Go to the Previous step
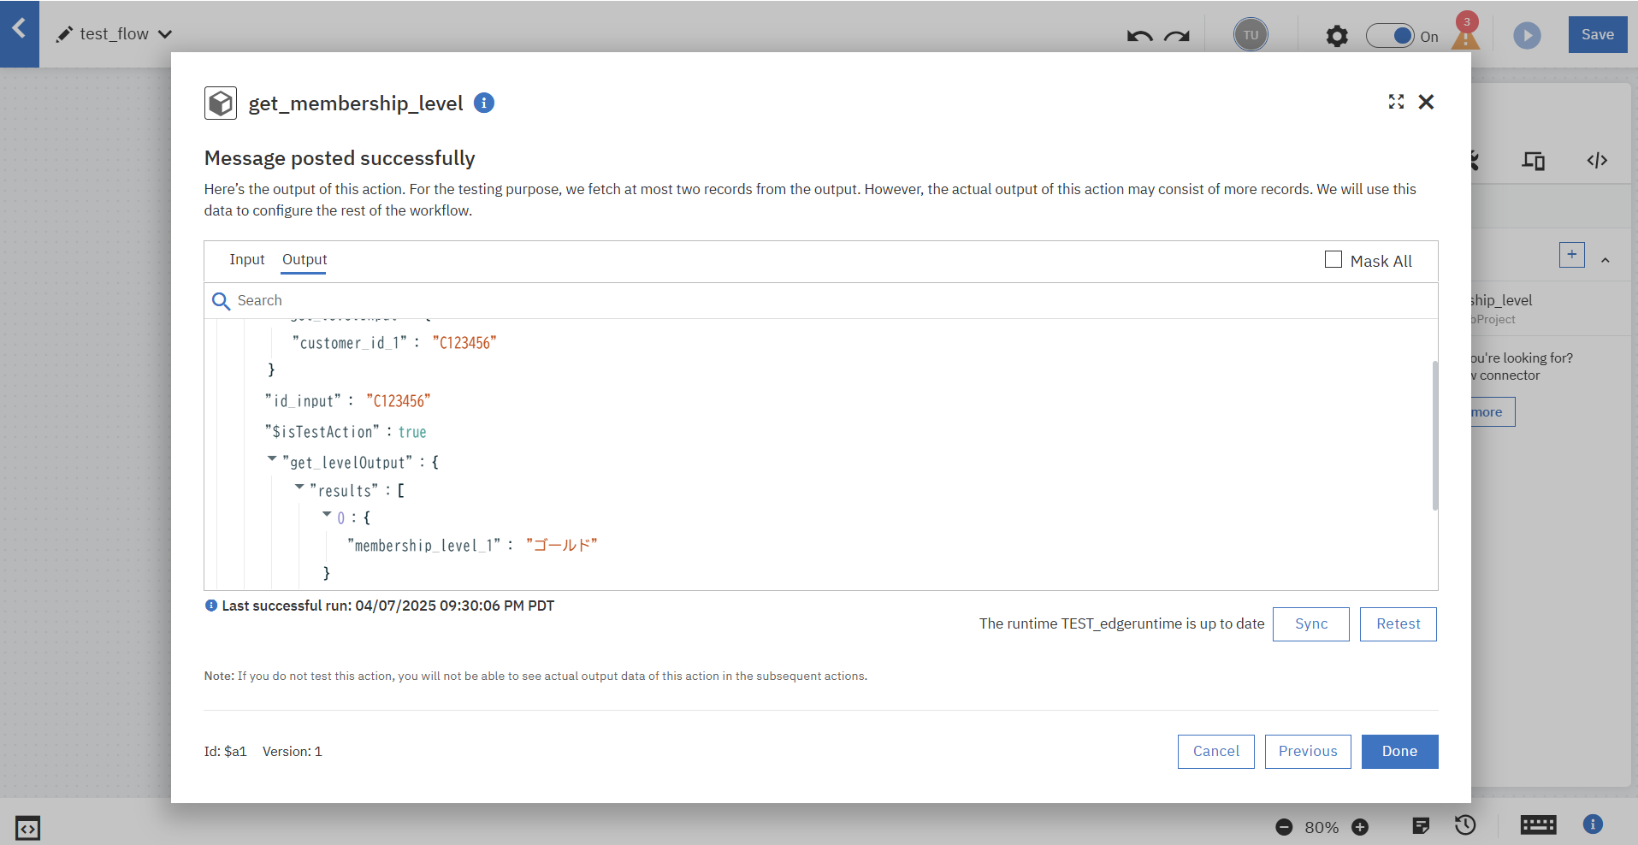The width and height of the screenshot is (1638, 845). [x=1308, y=752]
